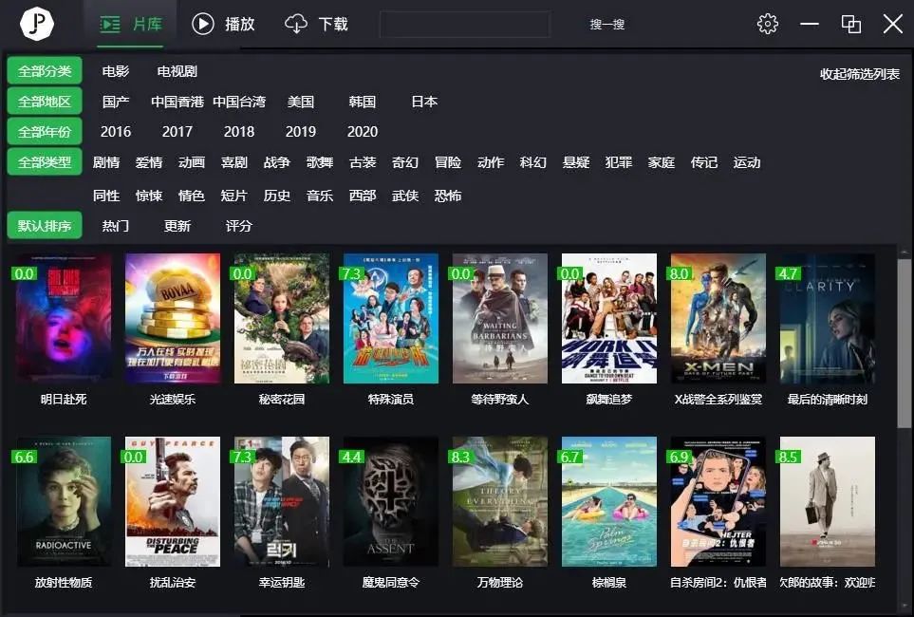
Task: Sort by 评分 rating
Action: coord(239,226)
